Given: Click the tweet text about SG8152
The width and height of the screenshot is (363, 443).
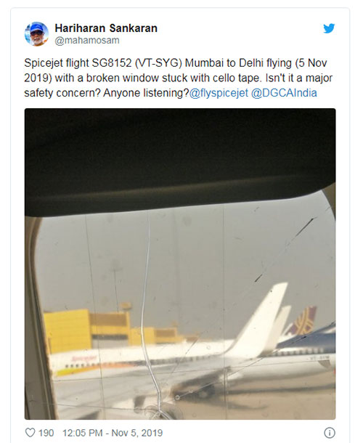Looking at the screenshot, I should point(179,78).
